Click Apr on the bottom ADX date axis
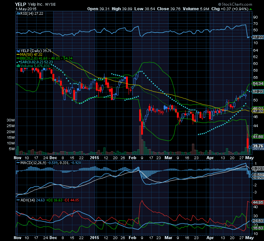264x241 pixels. (210, 238)
